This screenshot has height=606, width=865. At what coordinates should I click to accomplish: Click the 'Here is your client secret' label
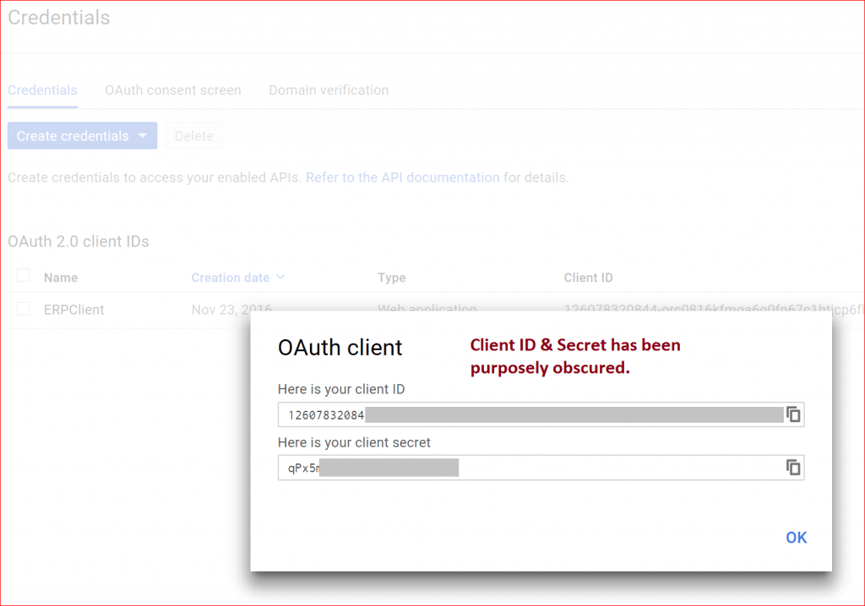[x=354, y=443]
